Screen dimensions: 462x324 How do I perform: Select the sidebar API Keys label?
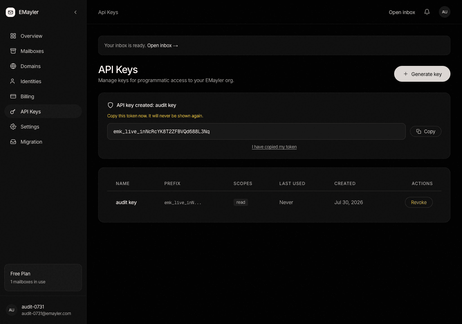pyautogui.click(x=31, y=112)
